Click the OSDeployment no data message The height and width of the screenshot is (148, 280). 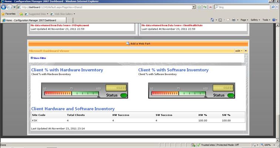60,25
